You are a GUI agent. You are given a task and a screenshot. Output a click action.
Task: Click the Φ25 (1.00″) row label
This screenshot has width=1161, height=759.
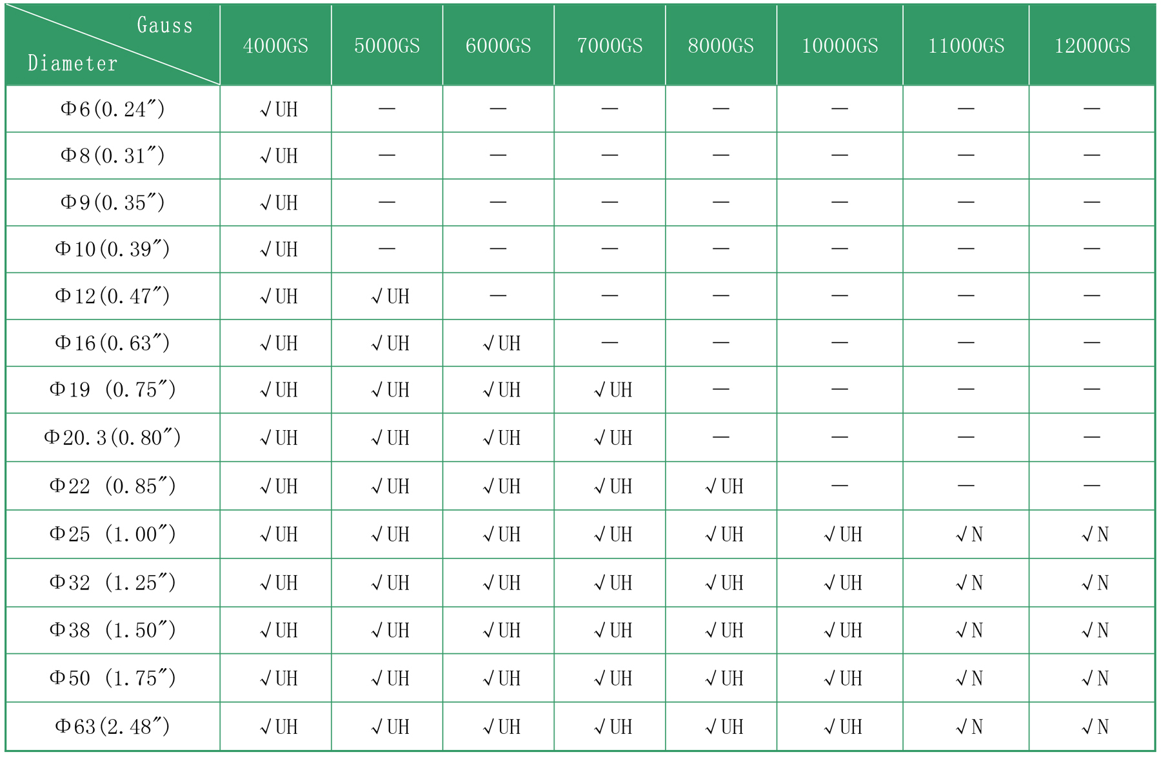[x=113, y=534]
